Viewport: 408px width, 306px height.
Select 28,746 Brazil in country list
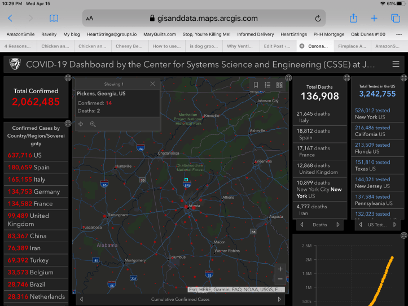pos(36,285)
